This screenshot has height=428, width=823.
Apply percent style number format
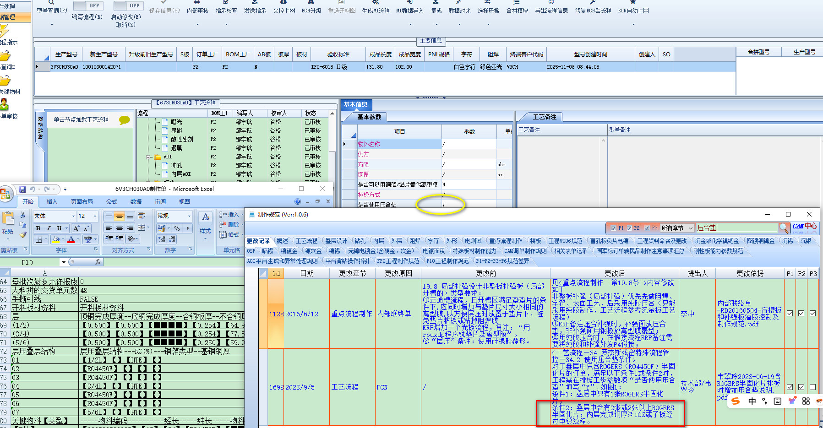[177, 228]
